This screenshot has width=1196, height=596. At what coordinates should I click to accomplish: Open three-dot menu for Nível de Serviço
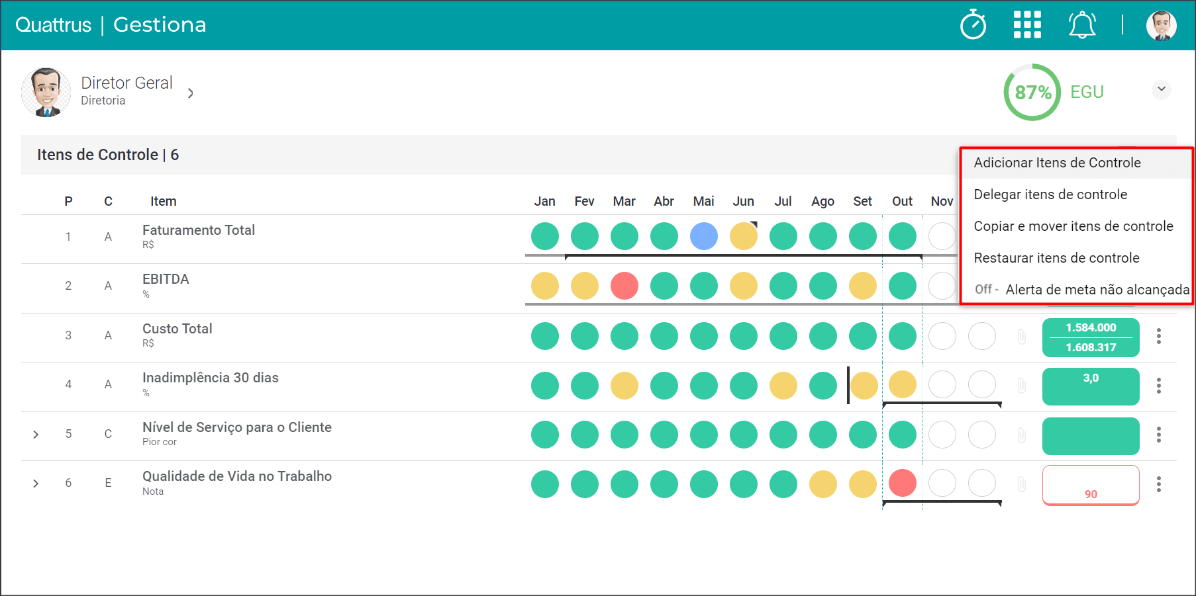click(1159, 435)
